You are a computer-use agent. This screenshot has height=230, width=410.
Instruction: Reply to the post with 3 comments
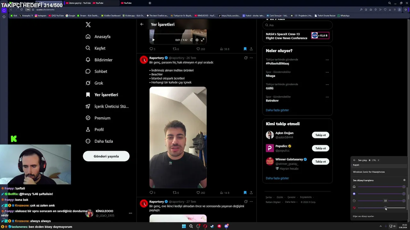[x=152, y=193]
